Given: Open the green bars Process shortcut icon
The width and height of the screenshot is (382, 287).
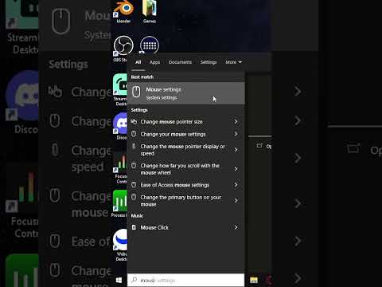Looking at the screenshot, I should tap(120, 201).
